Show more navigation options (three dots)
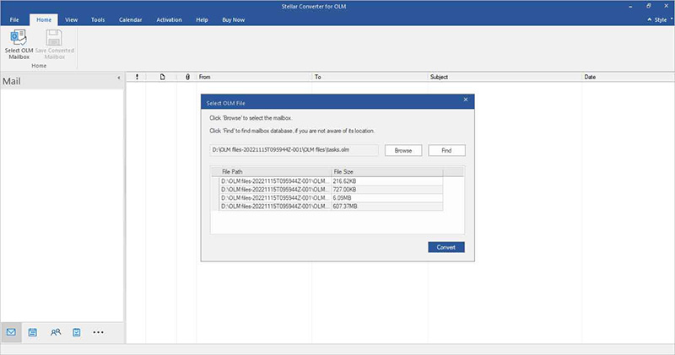This screenshot has width=675, height=355. [98, 332]
